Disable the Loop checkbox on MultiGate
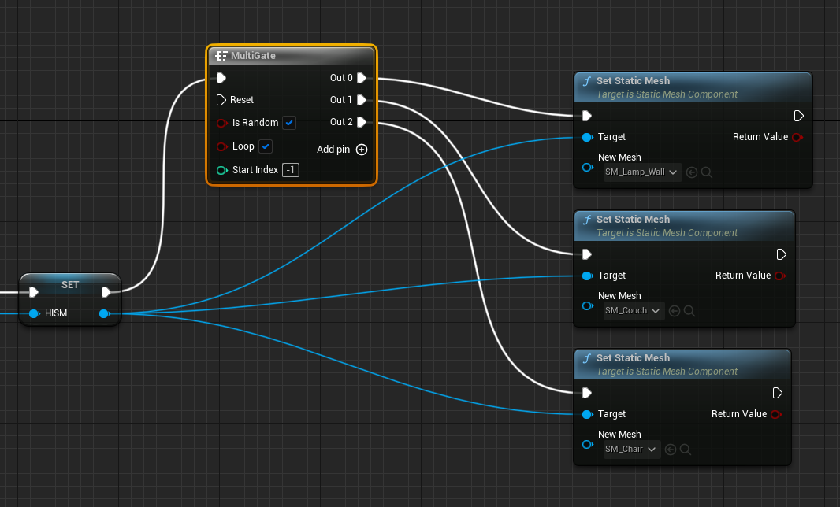Image resolution: width=840 pixels, height=507 pixels. (x=265, y=146)
